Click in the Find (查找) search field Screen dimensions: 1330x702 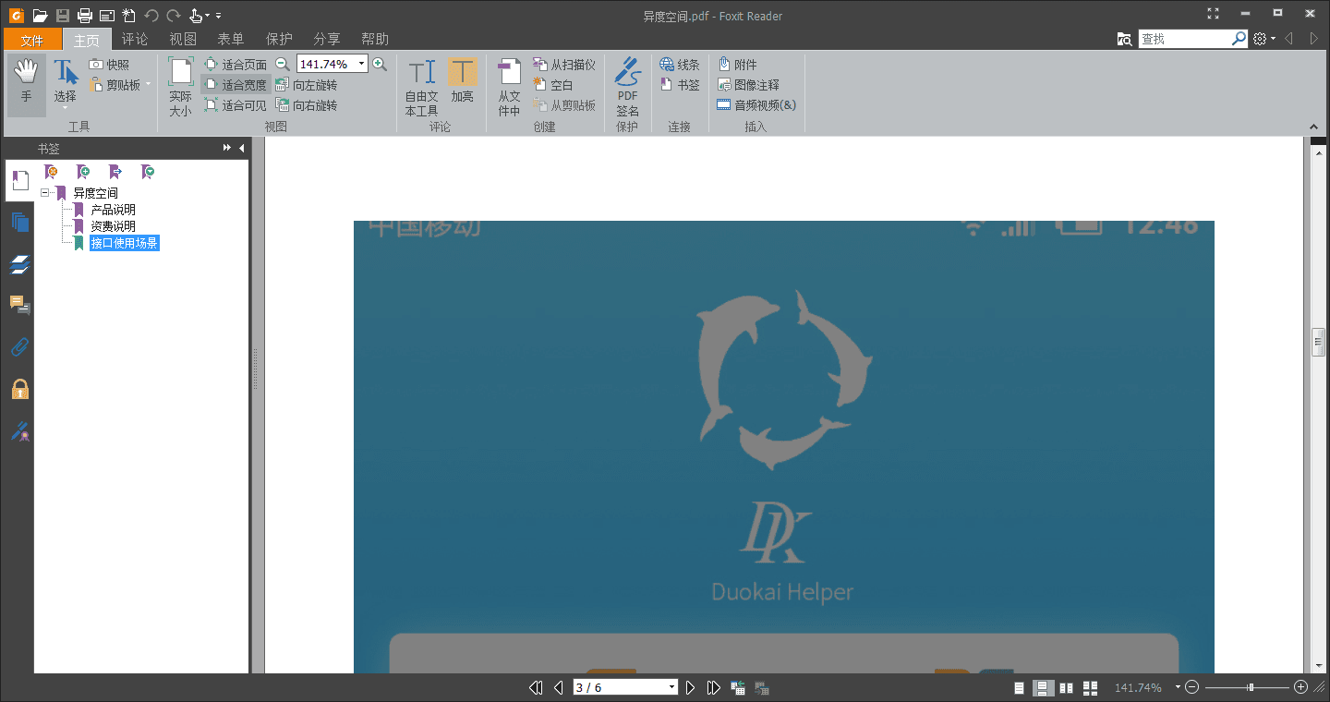pos(1185,39)
